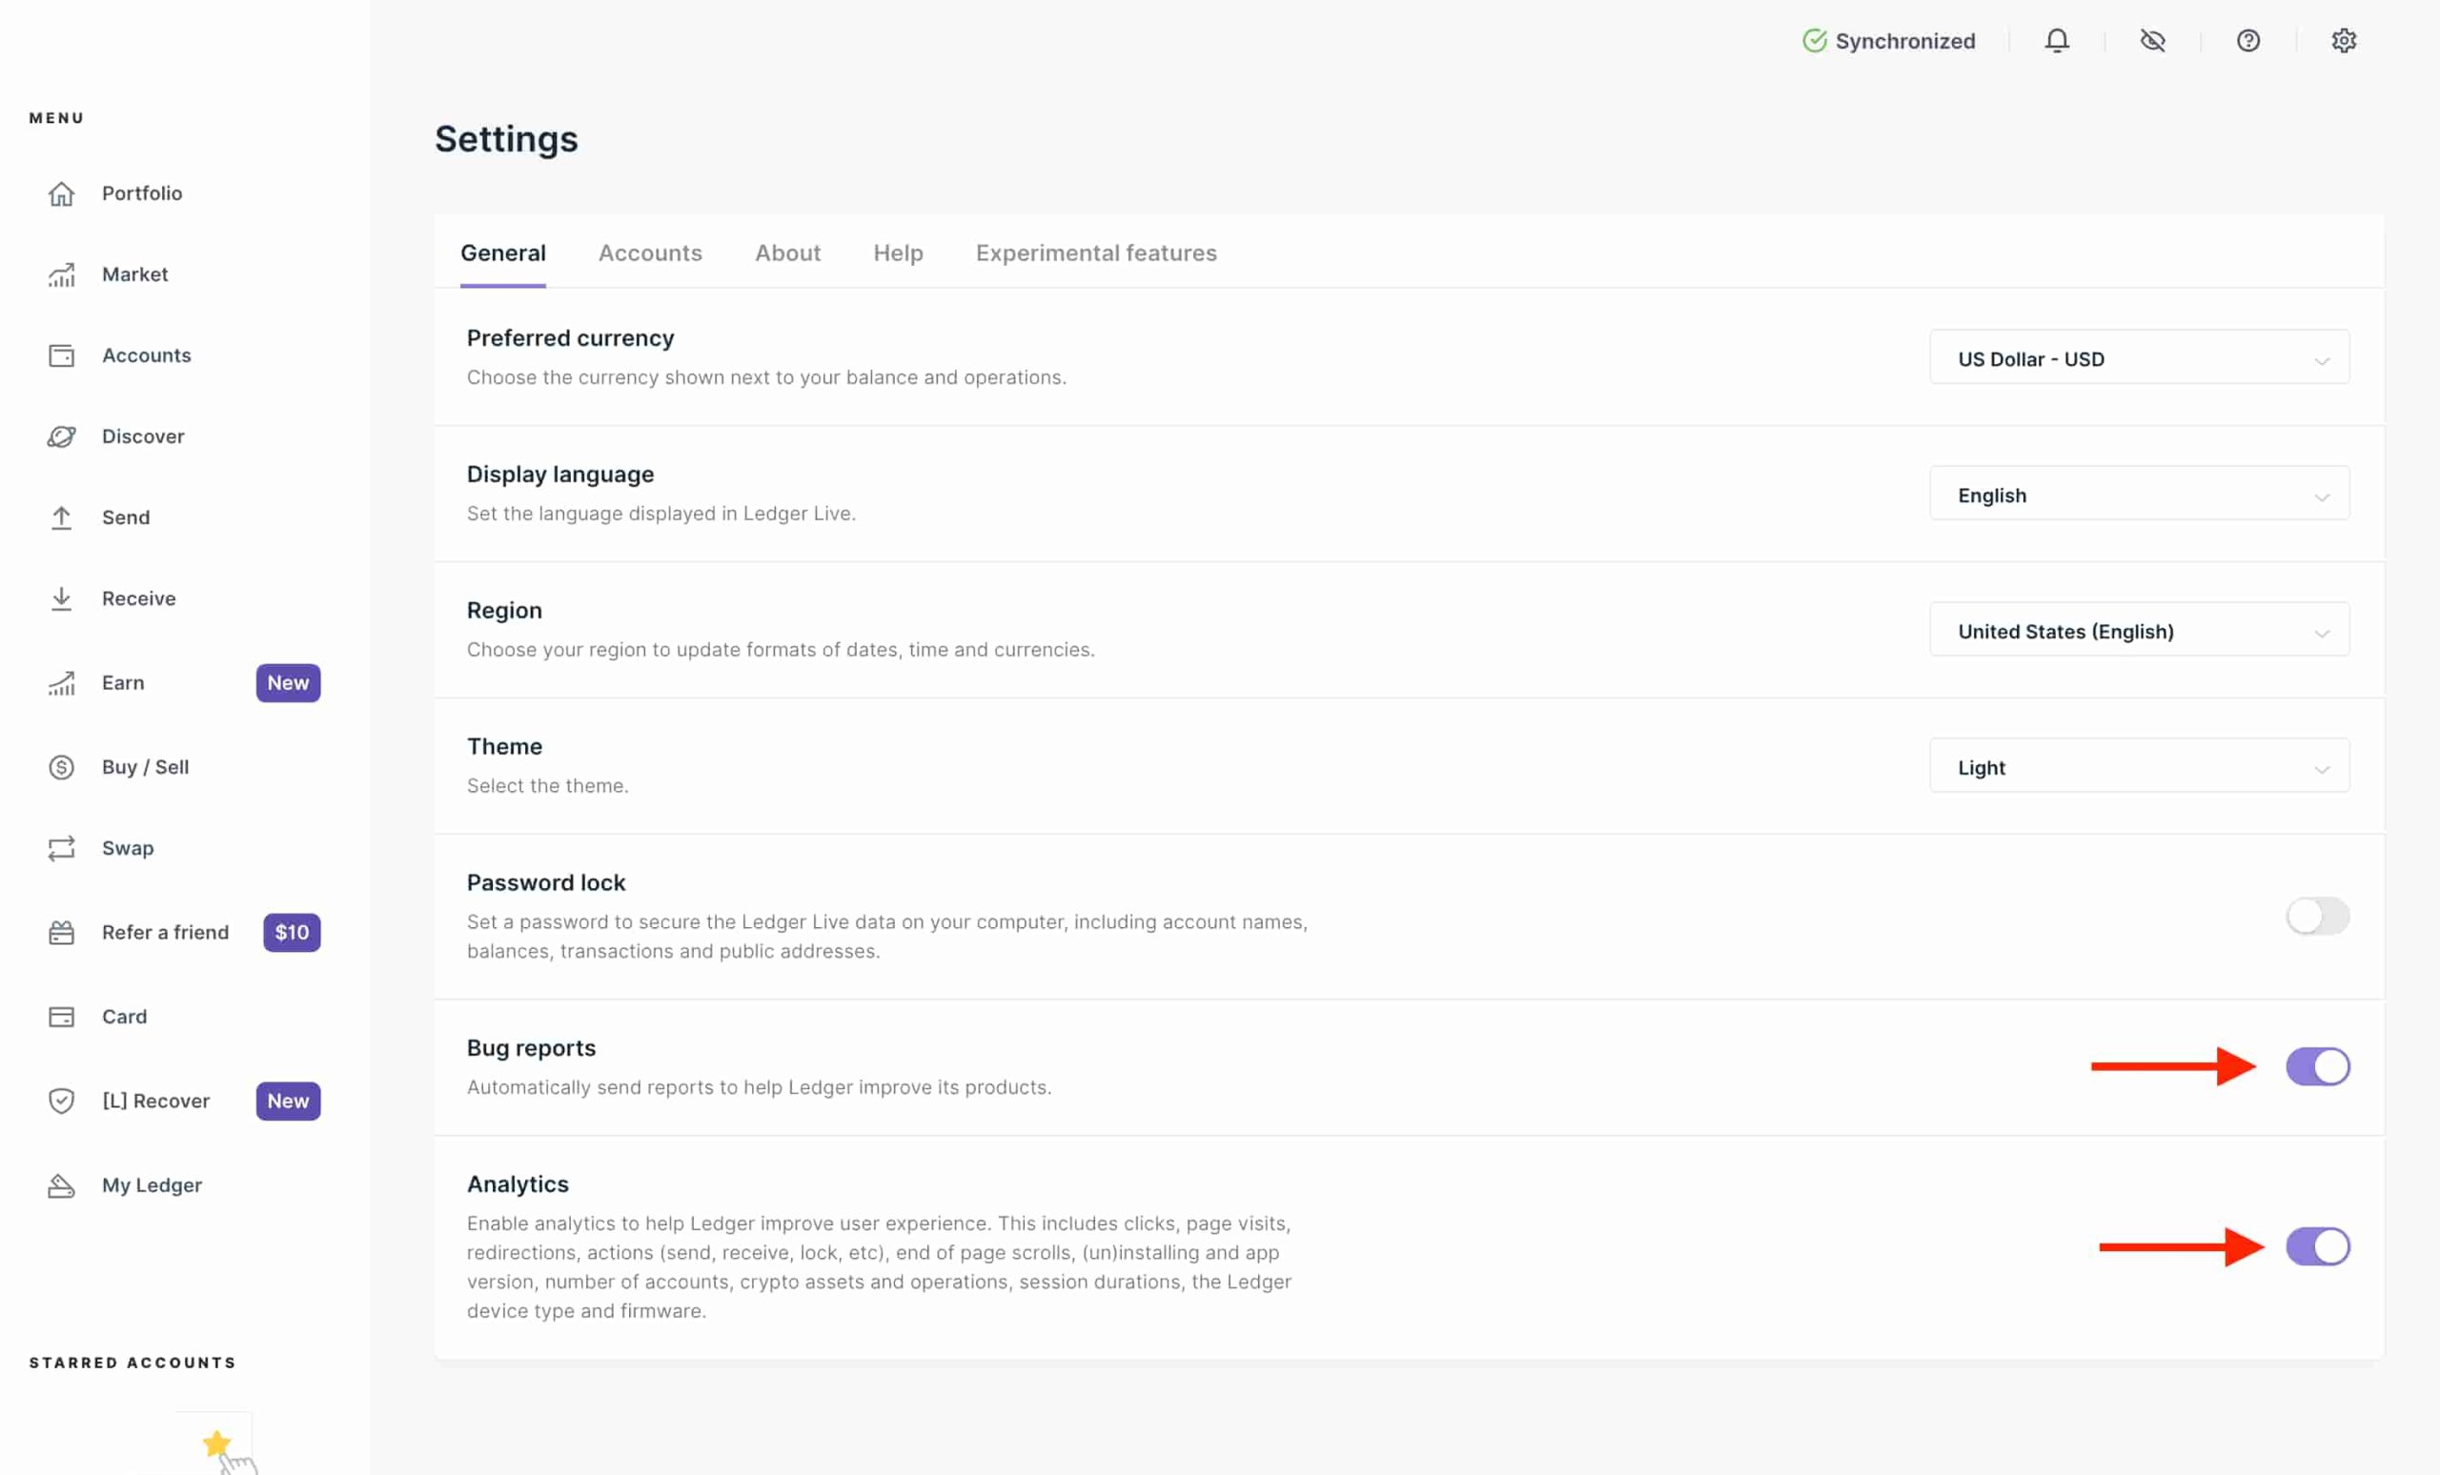Open the Theme dropdown showing Light

(2138, 767)
